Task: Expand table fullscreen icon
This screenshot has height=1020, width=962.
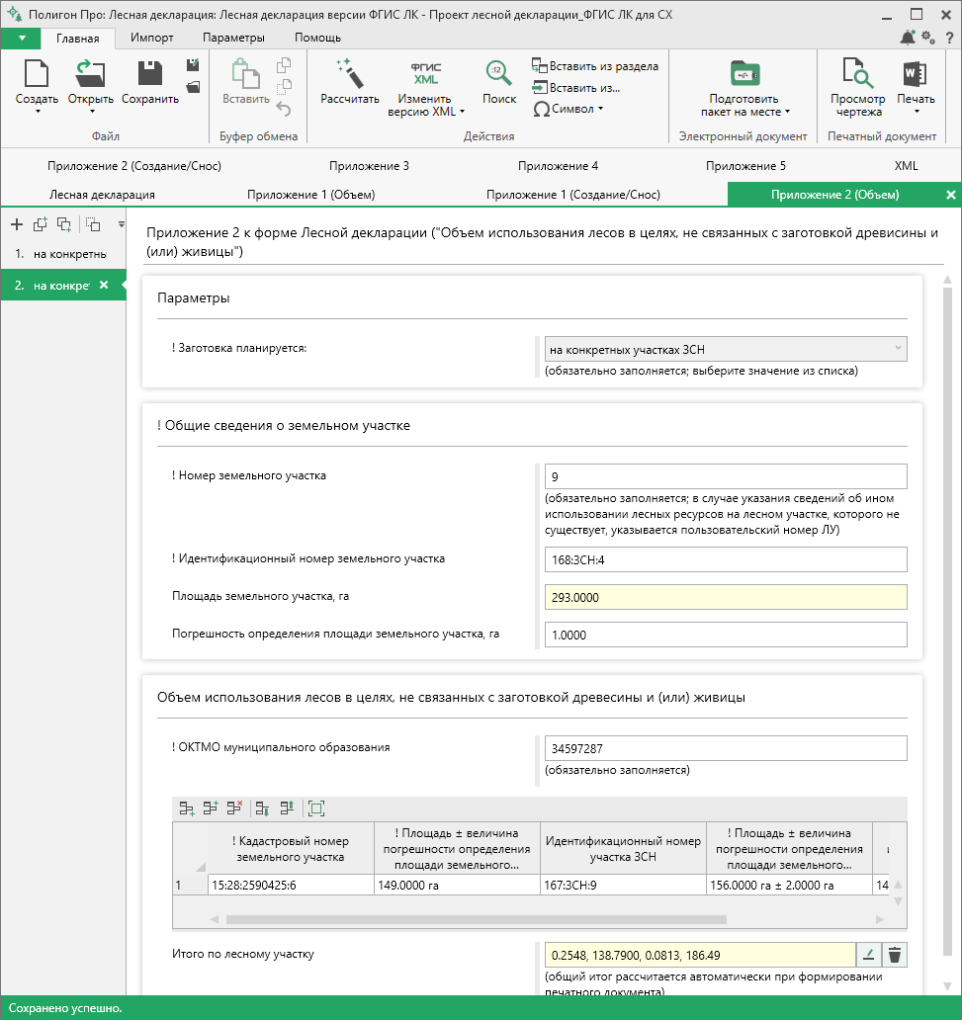Action: click(316, 807)
